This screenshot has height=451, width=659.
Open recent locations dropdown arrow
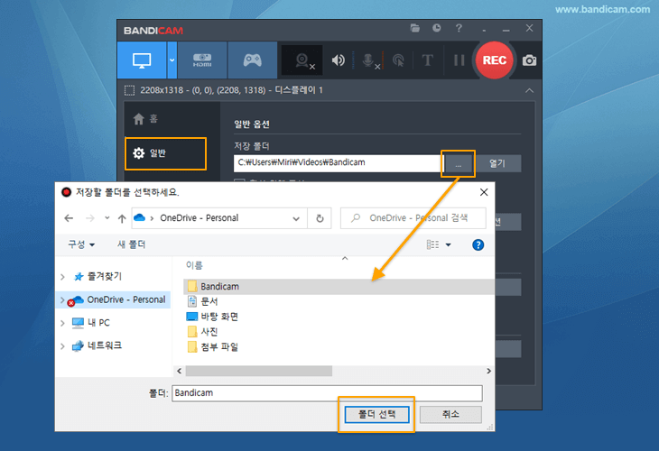pyautogui.click(x=107, y=218)
